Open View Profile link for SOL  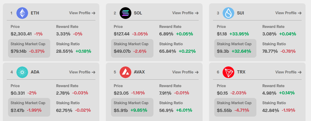[x=185, y=13]
